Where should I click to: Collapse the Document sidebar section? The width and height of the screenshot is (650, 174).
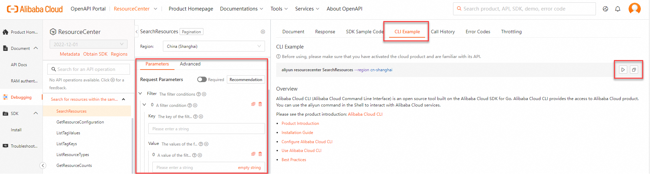(x=36, y=48)
